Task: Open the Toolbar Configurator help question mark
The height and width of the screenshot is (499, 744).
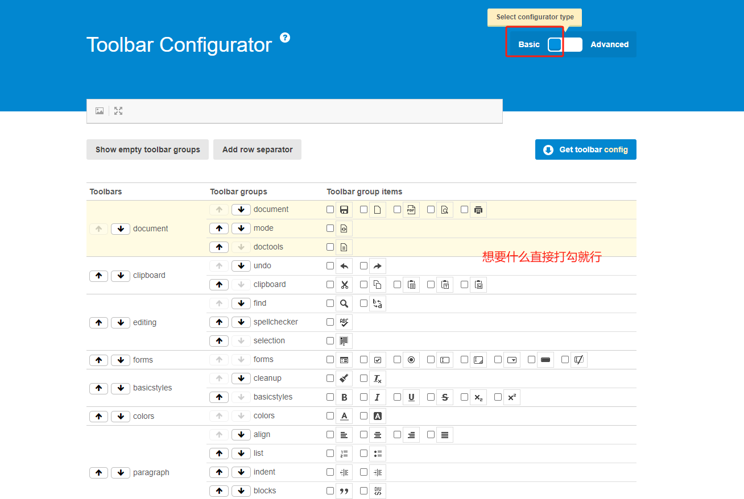Action: pyautogui.click(x=284, y=36)
